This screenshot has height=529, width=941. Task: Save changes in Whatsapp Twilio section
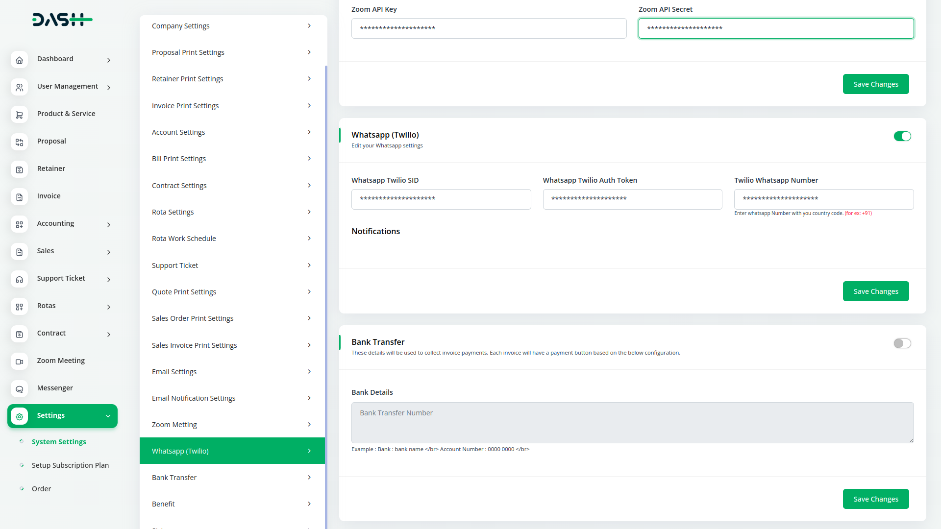tap(875, 291)
